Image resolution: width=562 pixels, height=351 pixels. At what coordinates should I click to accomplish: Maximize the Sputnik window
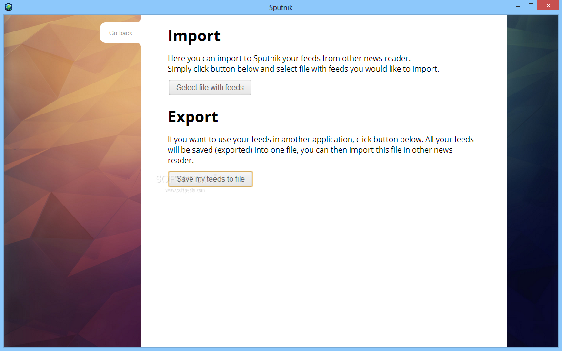pyautogui.click(x=531, y=6)
